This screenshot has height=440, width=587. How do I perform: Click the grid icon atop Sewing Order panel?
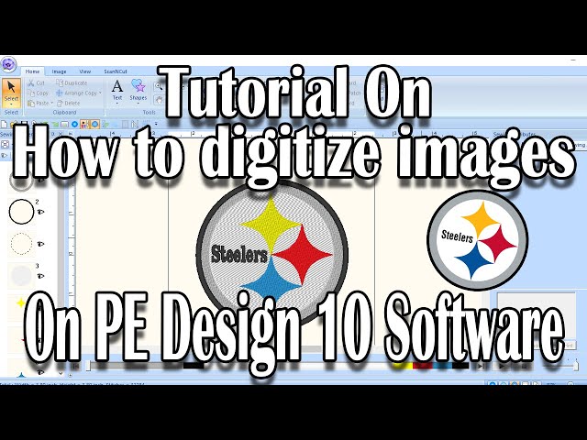point(6,144)
